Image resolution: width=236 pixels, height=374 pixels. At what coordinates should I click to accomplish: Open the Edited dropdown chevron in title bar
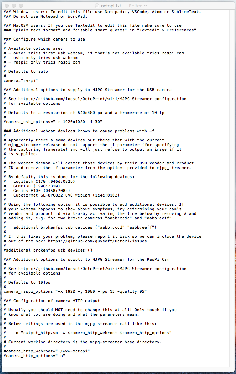click(x=146, y=6)
